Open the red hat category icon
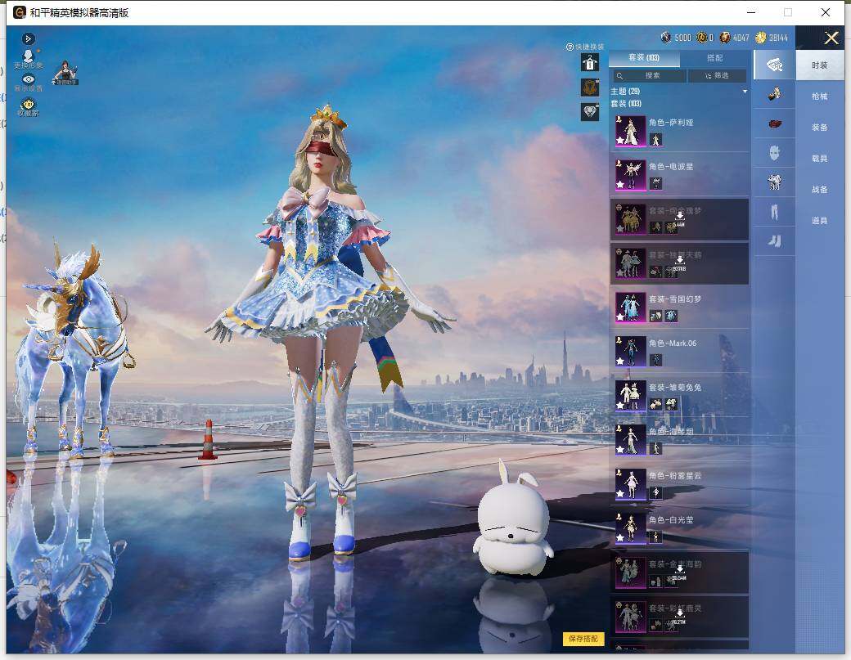This screenshot has width=851, height=660. 774,123
